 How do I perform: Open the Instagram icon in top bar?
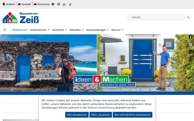click(x=59, y=4)
